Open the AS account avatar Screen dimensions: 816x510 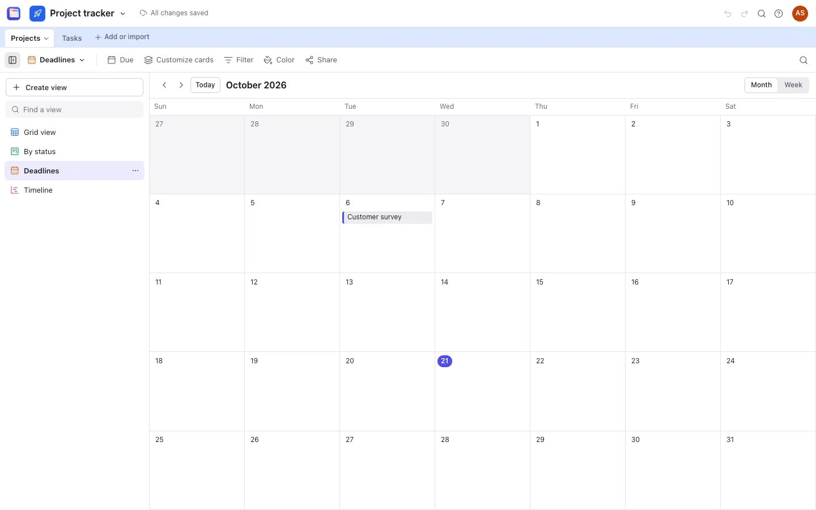click(800, 14)
